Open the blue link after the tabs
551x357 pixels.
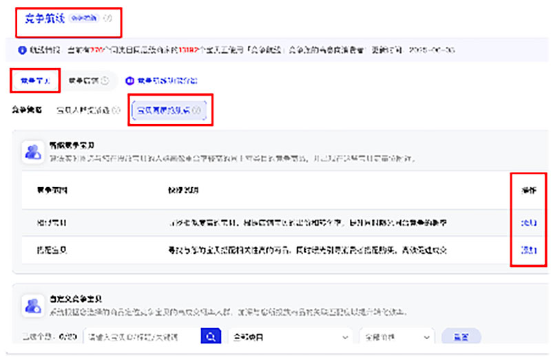point(167,80)
